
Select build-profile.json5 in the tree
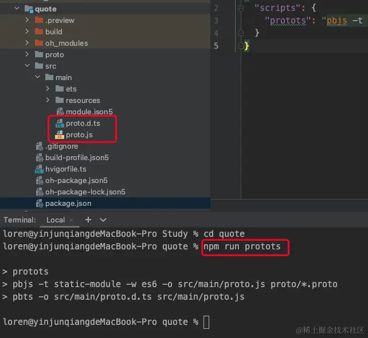pyautogui.click(x=77, y=158)
